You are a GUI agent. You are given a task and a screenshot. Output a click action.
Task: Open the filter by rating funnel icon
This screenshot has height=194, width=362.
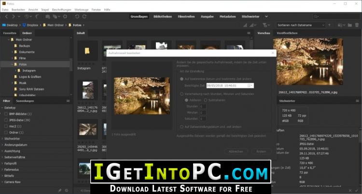pyautogui.click(x=266, y=25)
